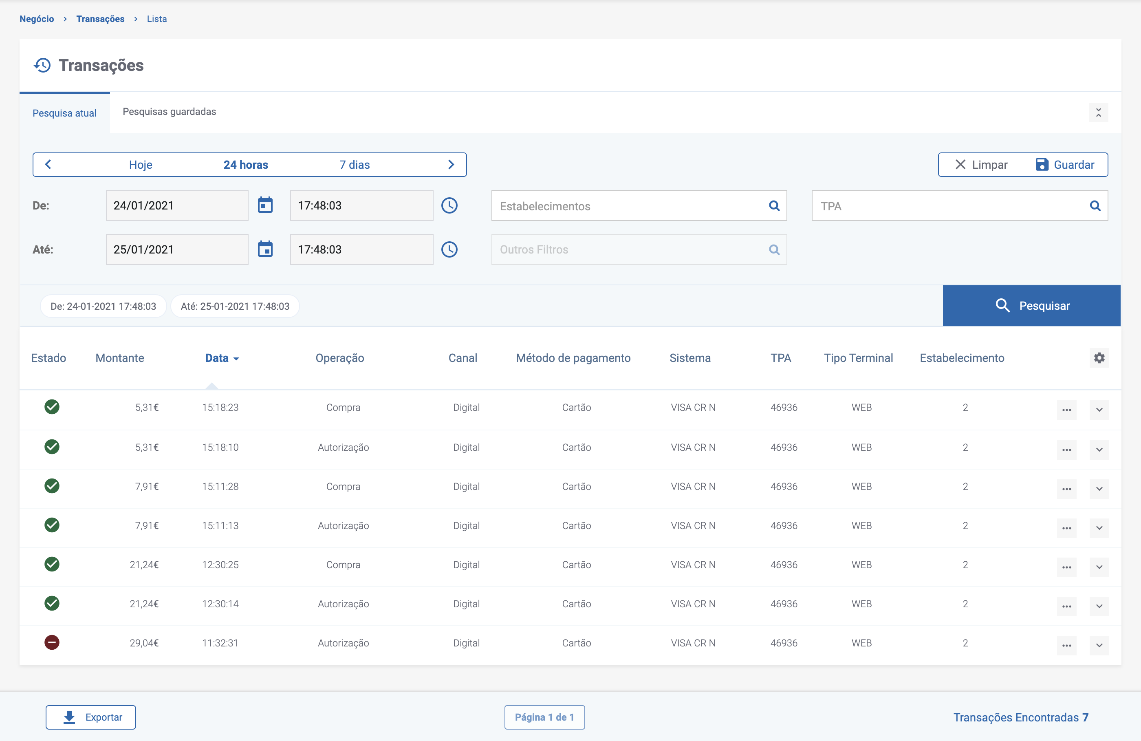Viewport: 1141px width, 741px height.
Task: Click success status icon of 12:30:25 row
Action: [x=52, y=564]
